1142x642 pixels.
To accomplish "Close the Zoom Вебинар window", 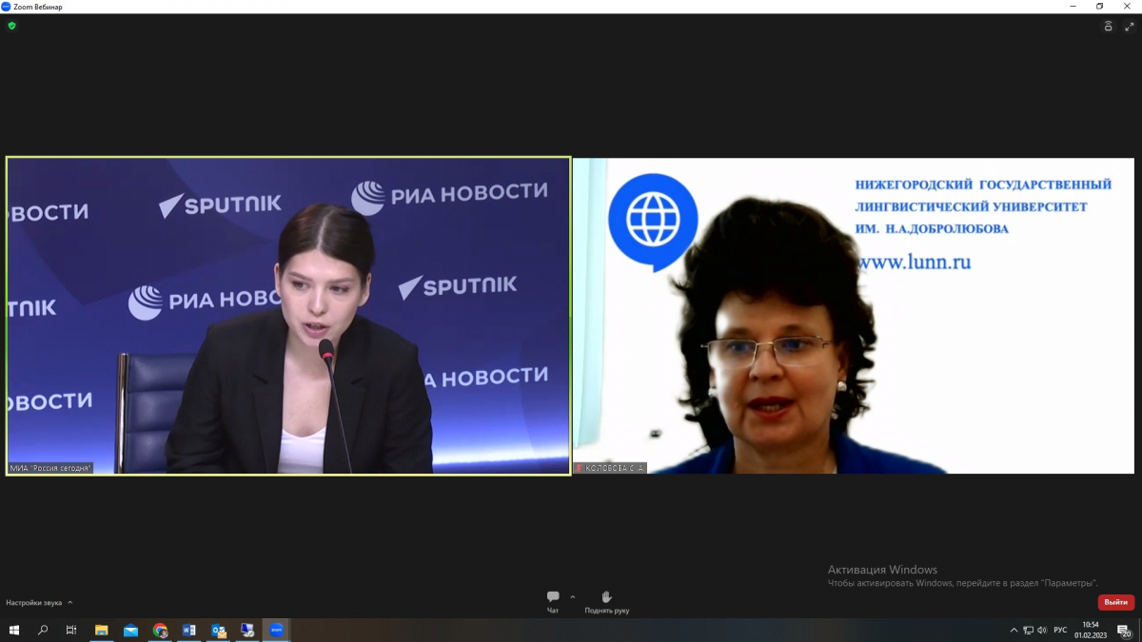I will (1127, 7).
